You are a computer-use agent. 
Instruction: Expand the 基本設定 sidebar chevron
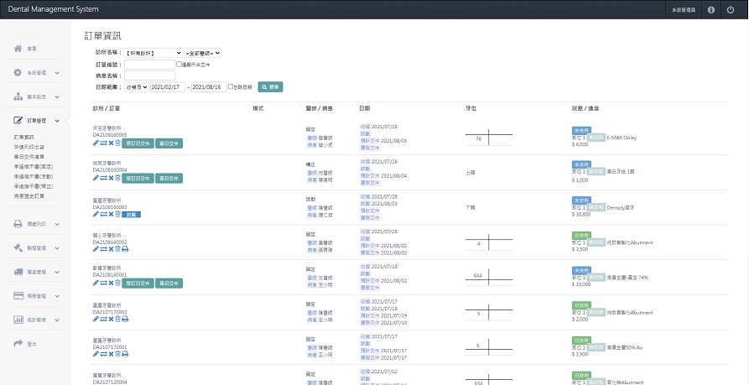point(57,97)
